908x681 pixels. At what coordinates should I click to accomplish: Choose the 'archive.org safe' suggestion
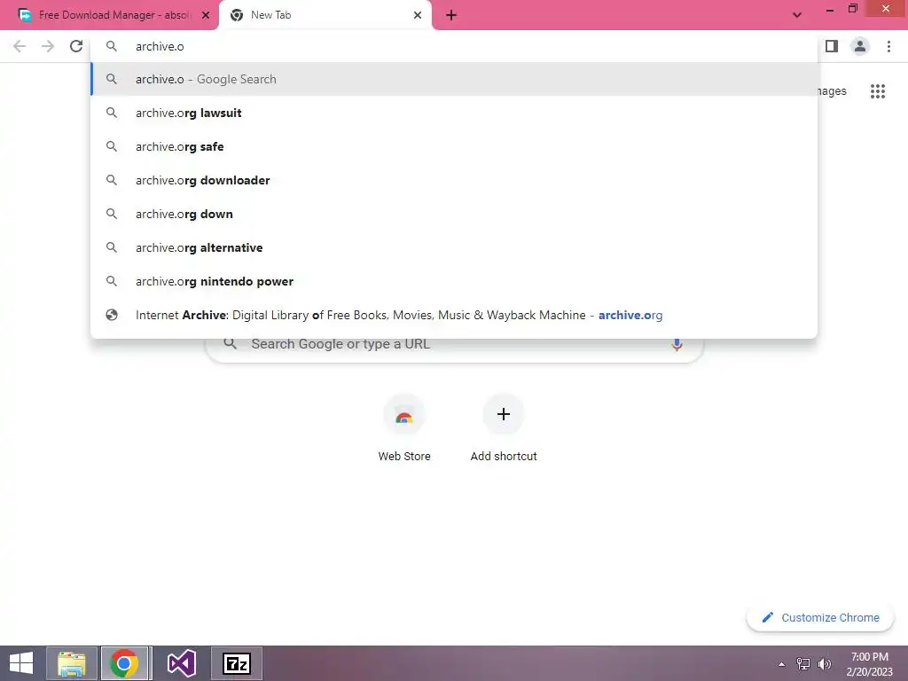(454, 146)
